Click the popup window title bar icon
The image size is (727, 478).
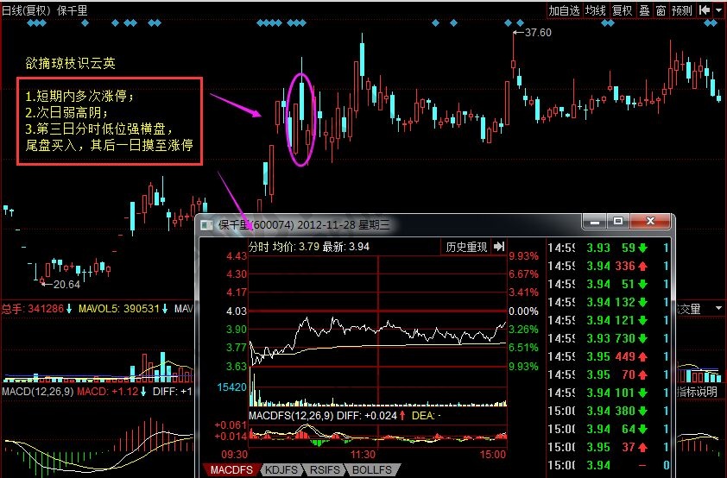tap(206, 224)
